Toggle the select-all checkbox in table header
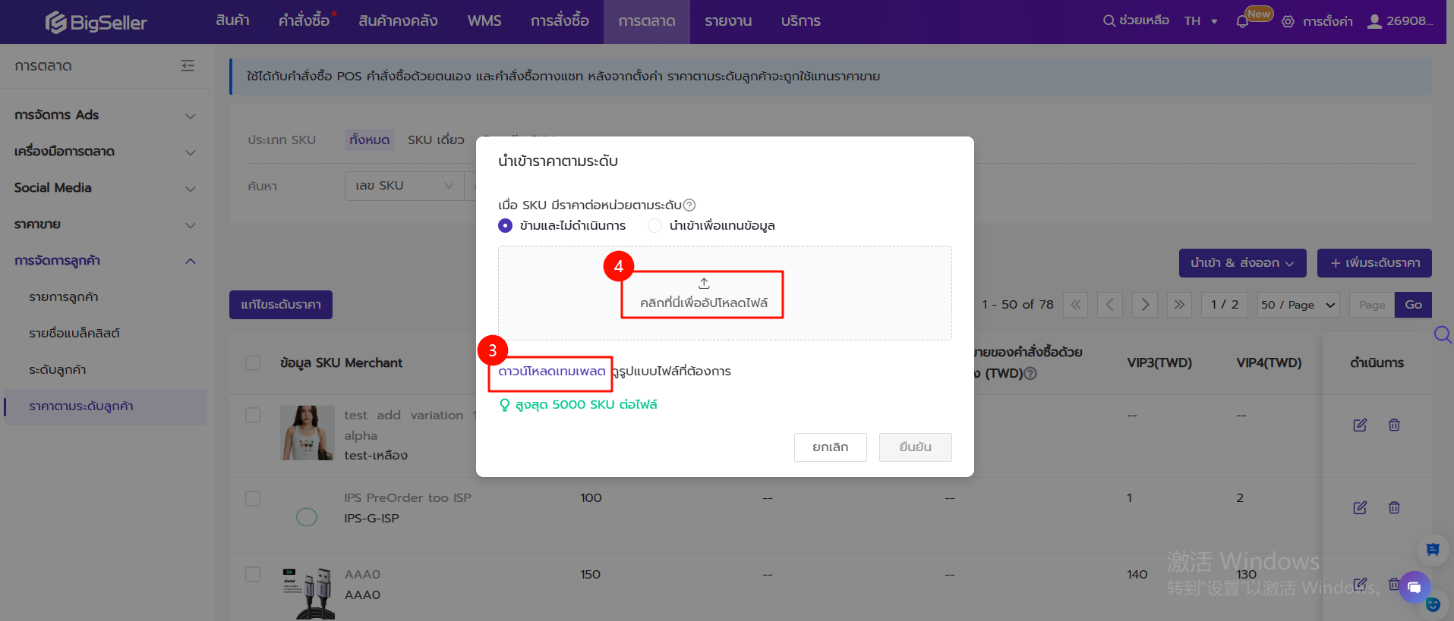1454x621 pixels. (253, 362)
